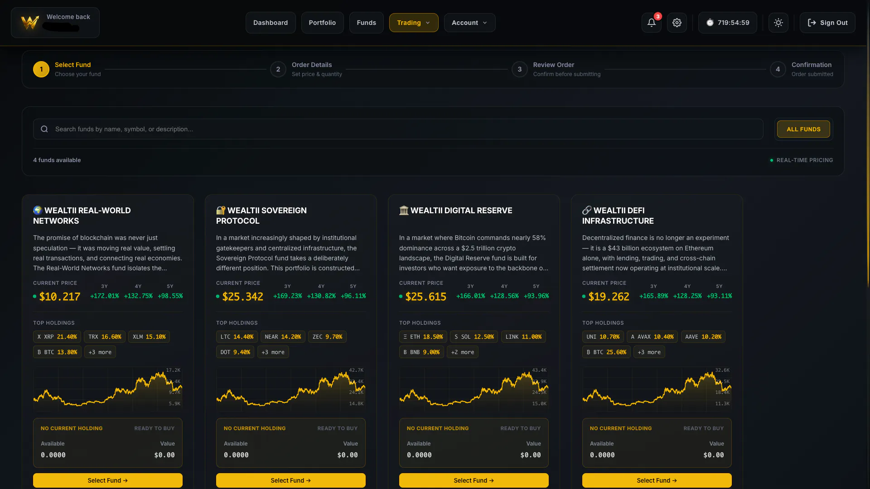Click the LINK 11.00% holding chip
Image resolution: width=870 pixels, height=489 pixels.
click(x=523, y=336)
